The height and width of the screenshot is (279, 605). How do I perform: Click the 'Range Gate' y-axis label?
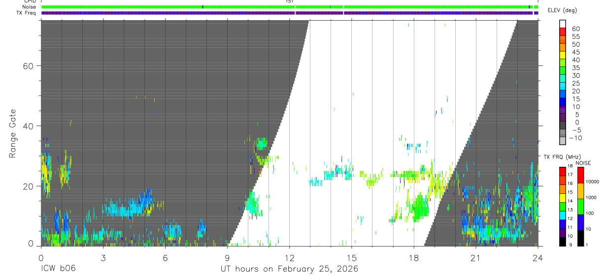(x=13, y=133)
